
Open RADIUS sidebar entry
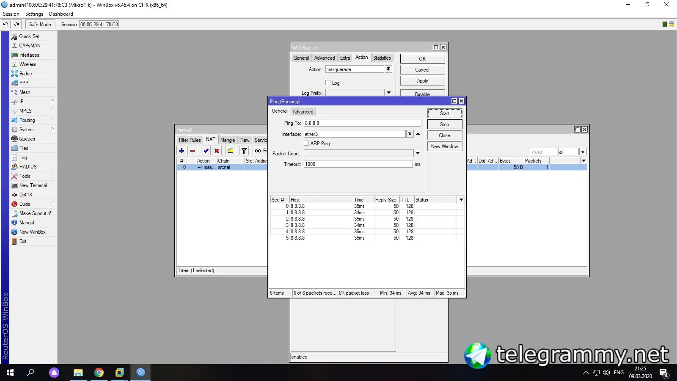coord(28,167)
